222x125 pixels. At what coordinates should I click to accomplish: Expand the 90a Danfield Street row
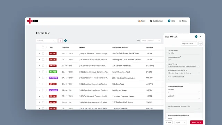39,53
